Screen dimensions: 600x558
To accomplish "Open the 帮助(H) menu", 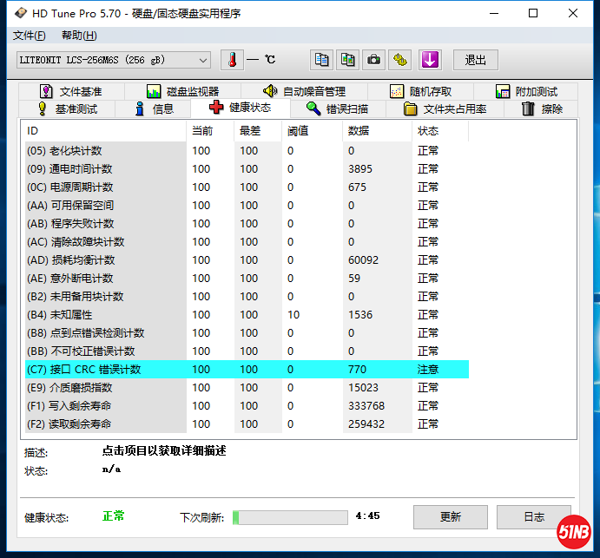I will (x=79, y=36).
